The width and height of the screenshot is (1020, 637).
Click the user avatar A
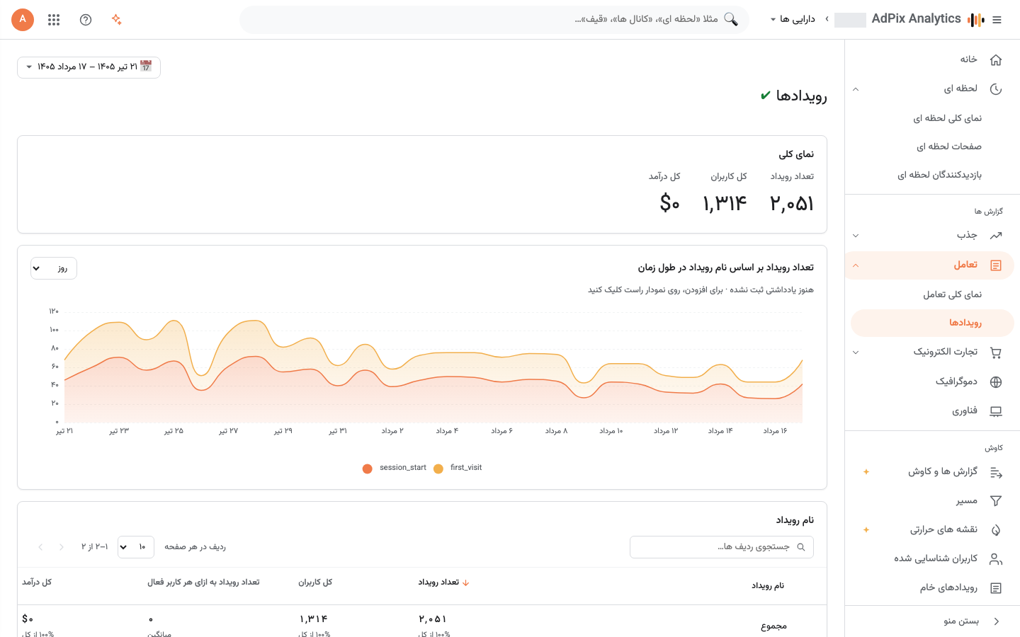point(23,20)
